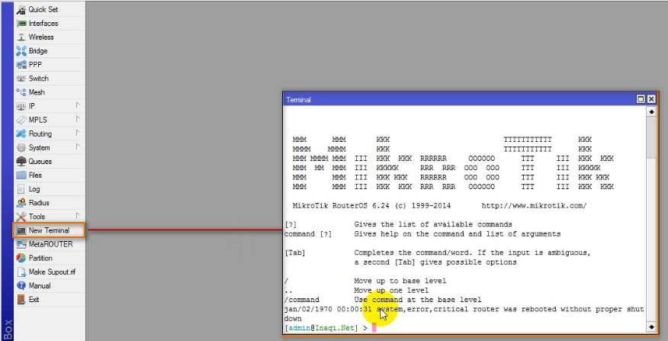Select the Mesh menu label
The width and height of the screenshot is (668, 341).
[37, 92]
